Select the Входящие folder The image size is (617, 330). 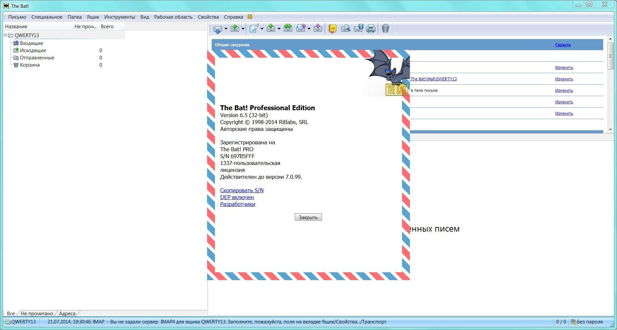32,43
